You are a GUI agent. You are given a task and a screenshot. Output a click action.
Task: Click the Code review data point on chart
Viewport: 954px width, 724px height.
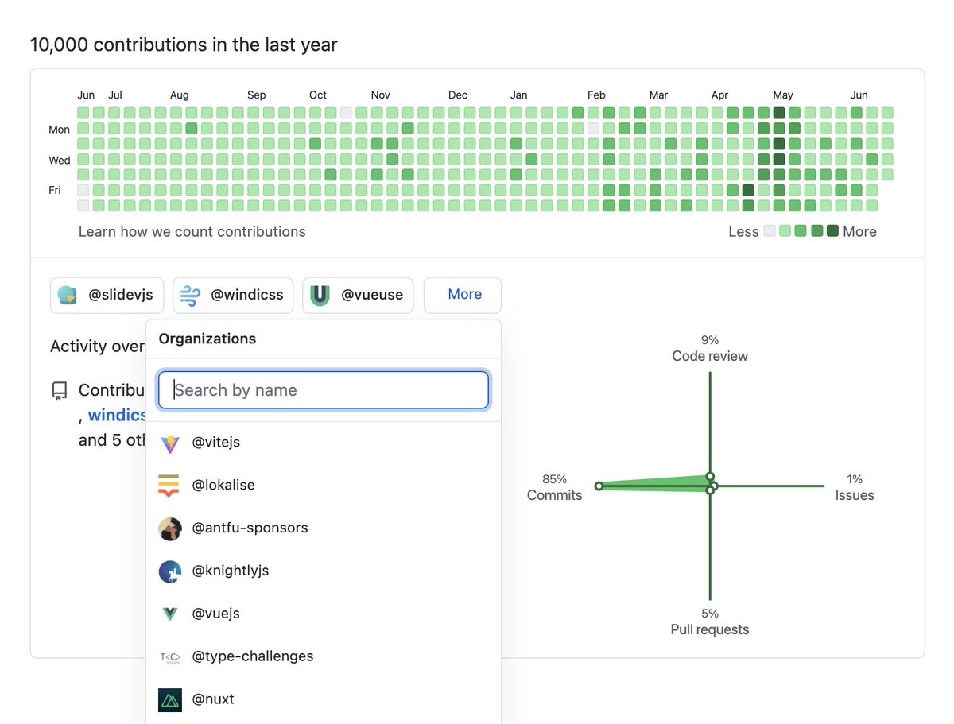(x=710, y=477)
